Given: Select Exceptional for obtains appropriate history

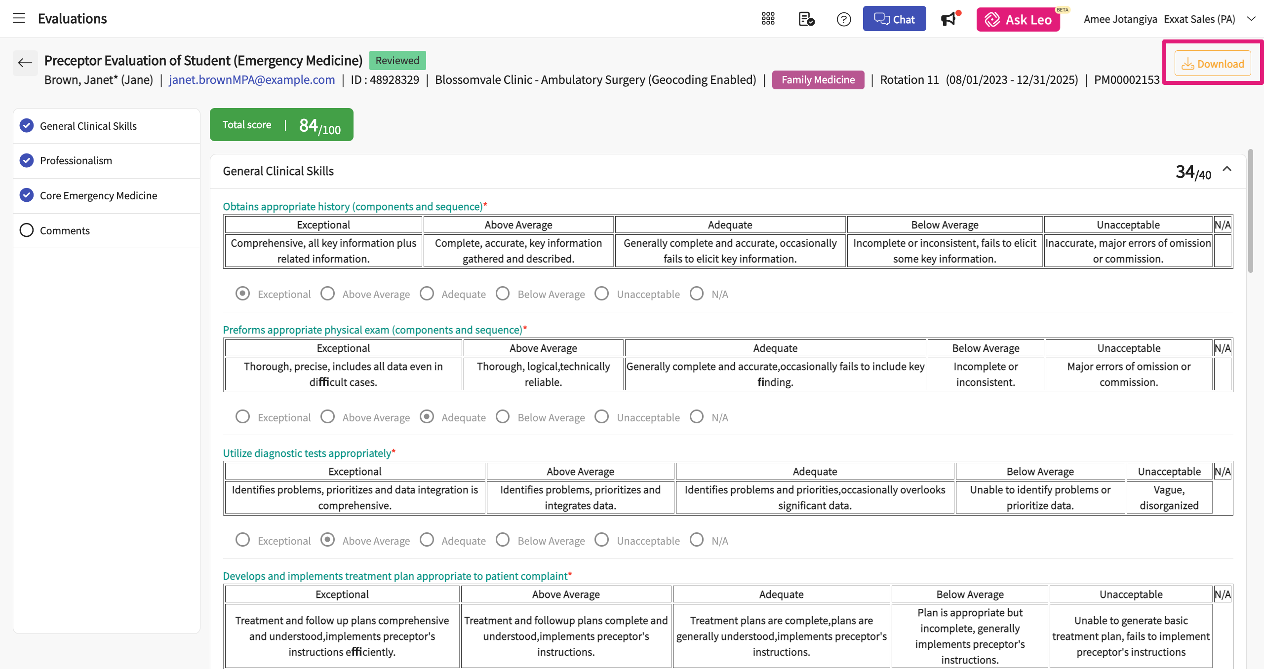Looking at the screenshot, I should pos(242,294).
